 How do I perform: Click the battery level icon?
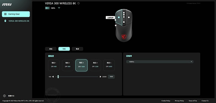[47, 8]
